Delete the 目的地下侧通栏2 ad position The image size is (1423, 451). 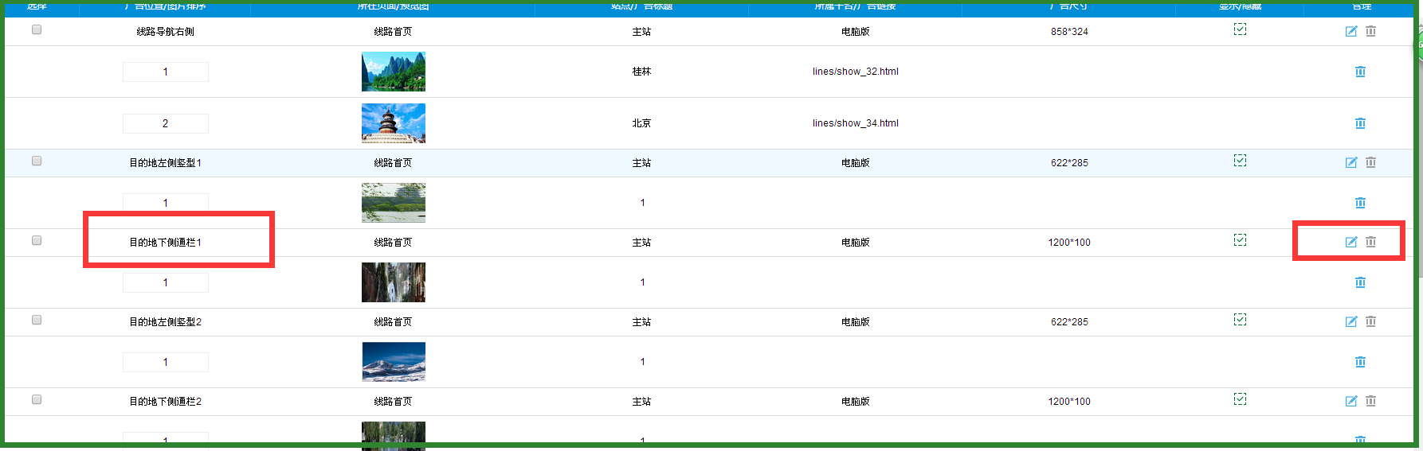coord(1370,401)
